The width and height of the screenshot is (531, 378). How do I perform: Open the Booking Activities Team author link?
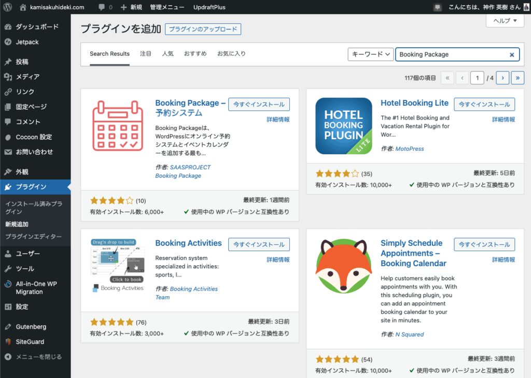(x=187, y=293)
